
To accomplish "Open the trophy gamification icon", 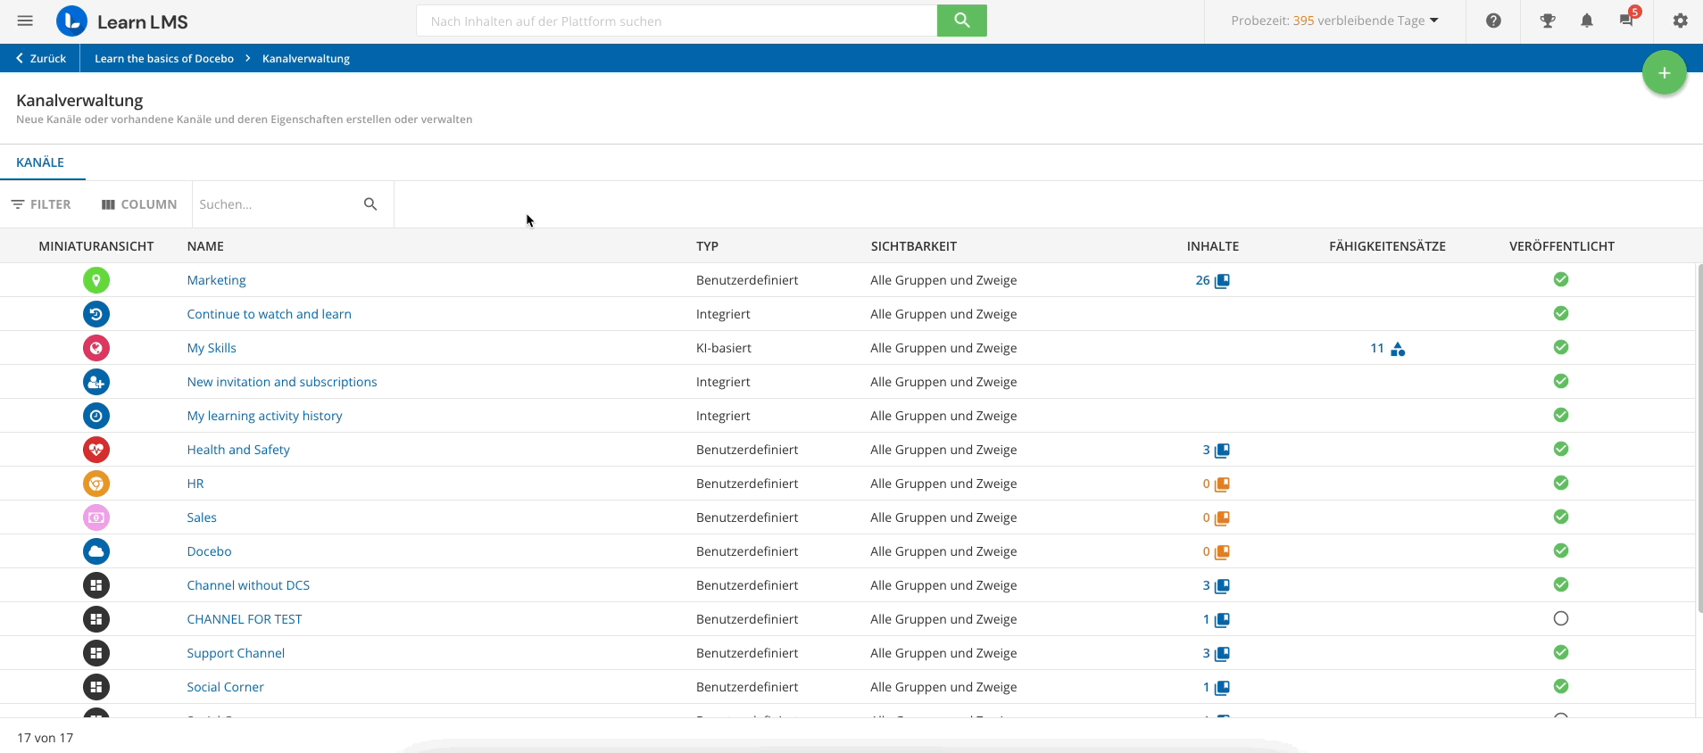I will pyautogui.click(x=1548, y=21).
